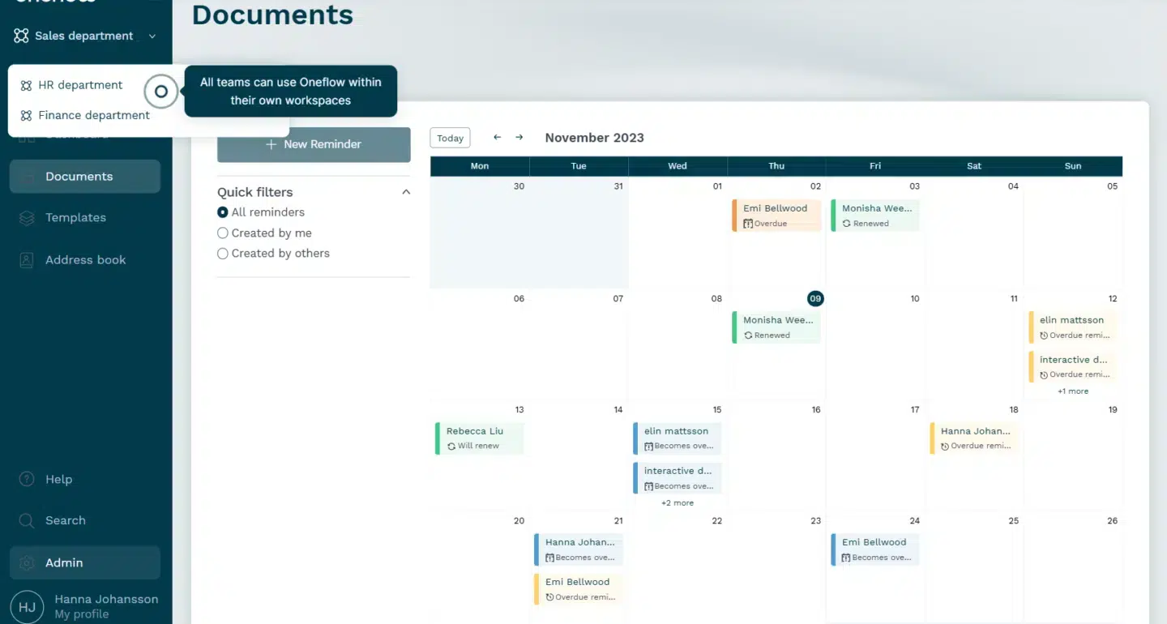The height and width of the screenshot is (624, 1167).
Task: Click the Help icon
Action: [28, 479]
